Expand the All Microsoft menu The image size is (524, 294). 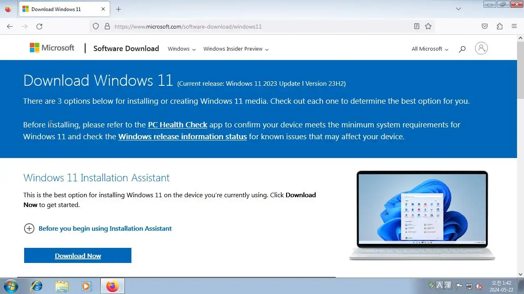click(x=430, y=49)
